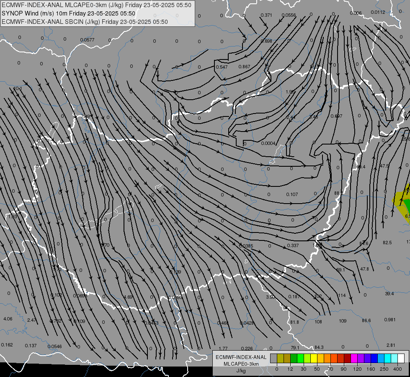Click the magenta swatch in the legend
The height and width of the screenshot is (377, 410).
(354, 358)
